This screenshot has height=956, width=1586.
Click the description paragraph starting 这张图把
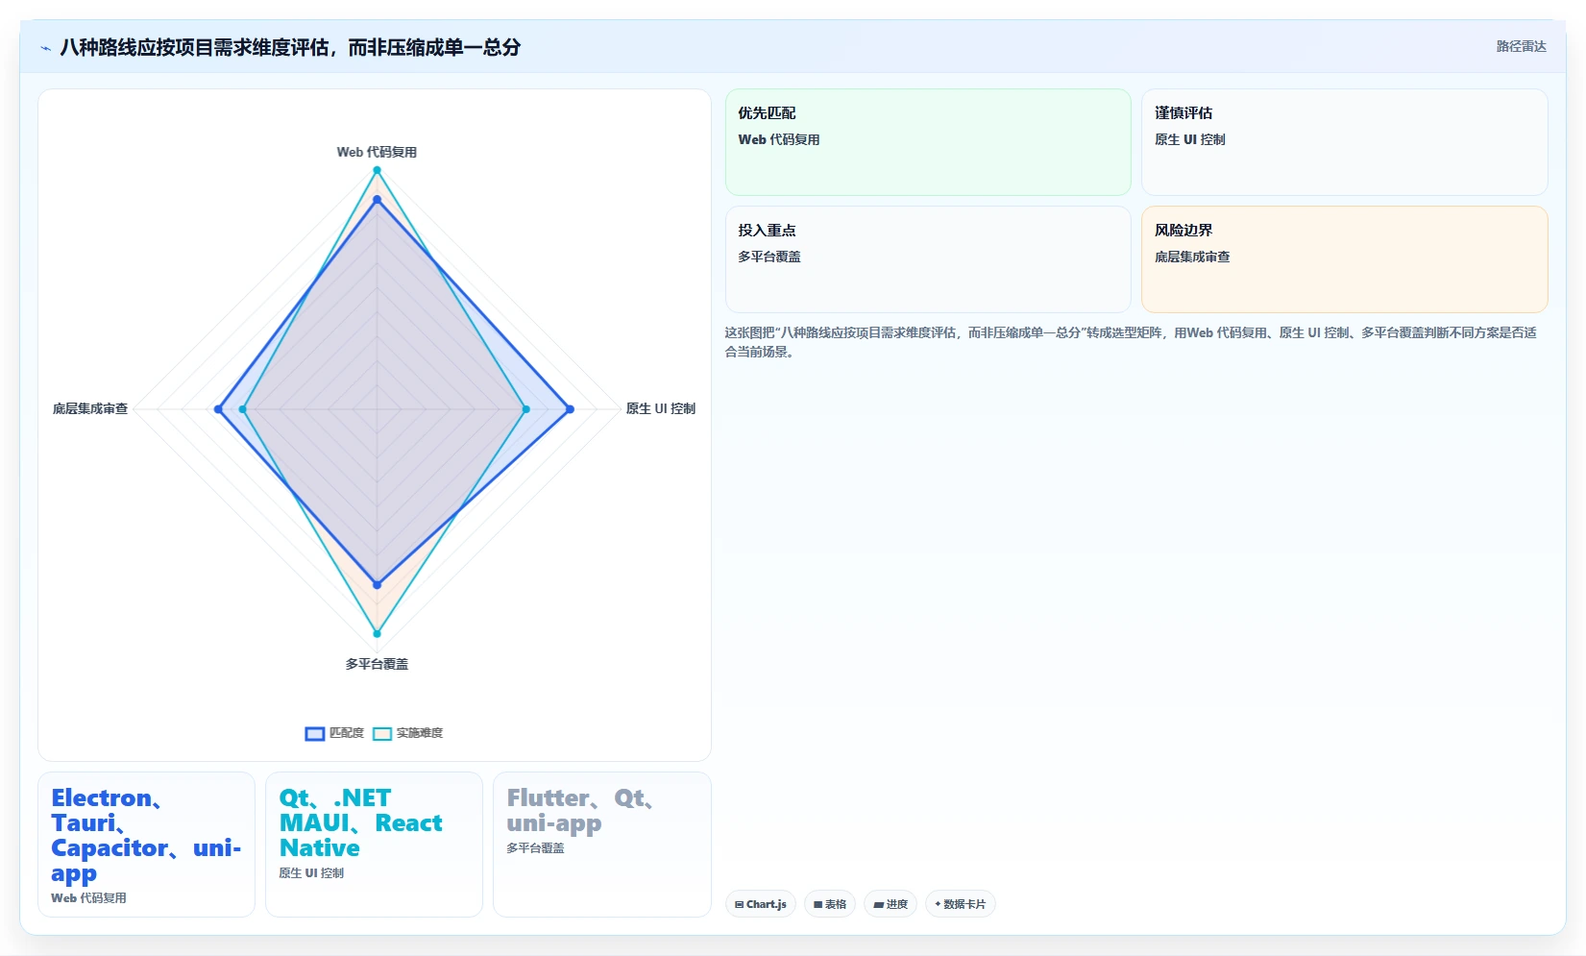point(1131,342)
